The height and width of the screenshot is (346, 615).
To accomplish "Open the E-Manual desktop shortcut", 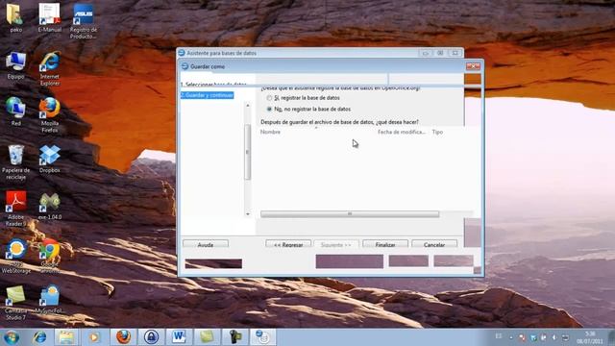I will tap(49, 17).
